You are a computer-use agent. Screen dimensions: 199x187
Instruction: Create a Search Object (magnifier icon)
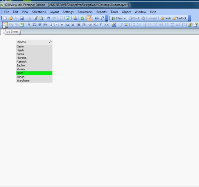coord(95,25)
